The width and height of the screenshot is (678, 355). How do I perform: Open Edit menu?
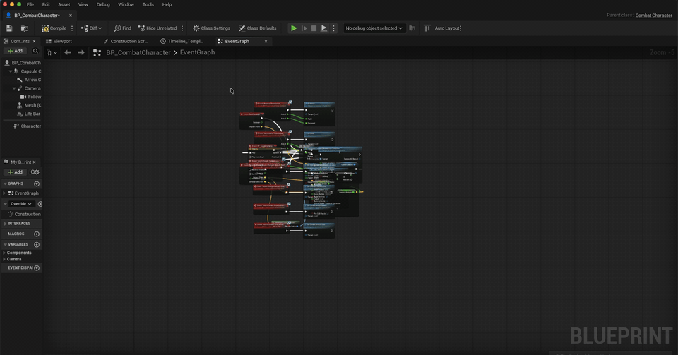(46, 4)
